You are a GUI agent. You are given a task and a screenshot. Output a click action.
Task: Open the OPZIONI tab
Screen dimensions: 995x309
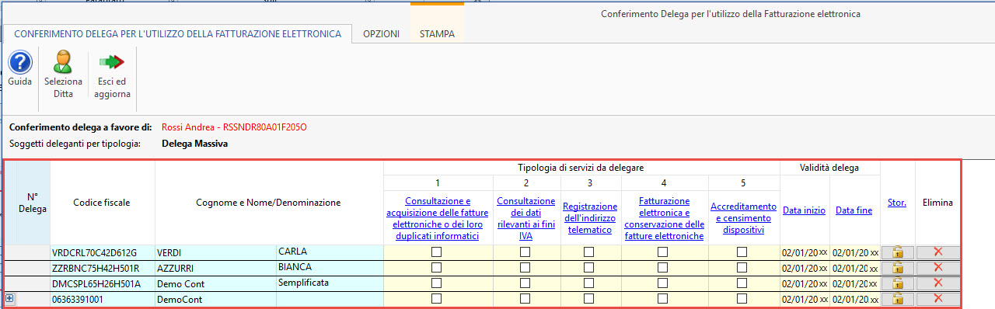pos(381,34)
